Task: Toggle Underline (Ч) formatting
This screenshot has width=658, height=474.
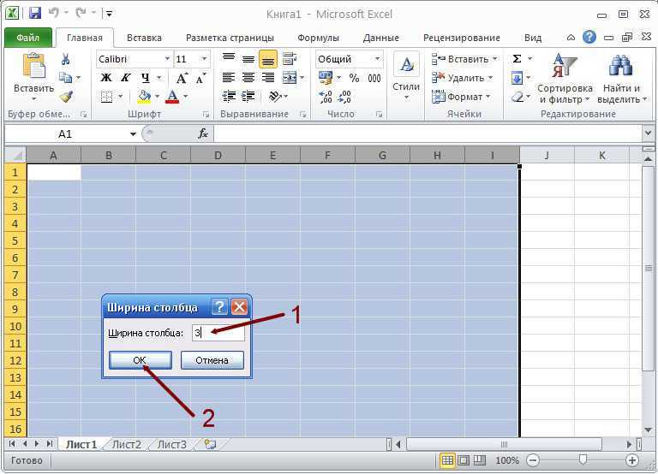Action: pyautogui.click(x=145, y=78)
